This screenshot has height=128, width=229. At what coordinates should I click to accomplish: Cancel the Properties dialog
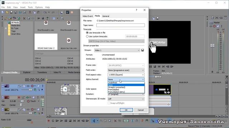[x=141, y=110]
